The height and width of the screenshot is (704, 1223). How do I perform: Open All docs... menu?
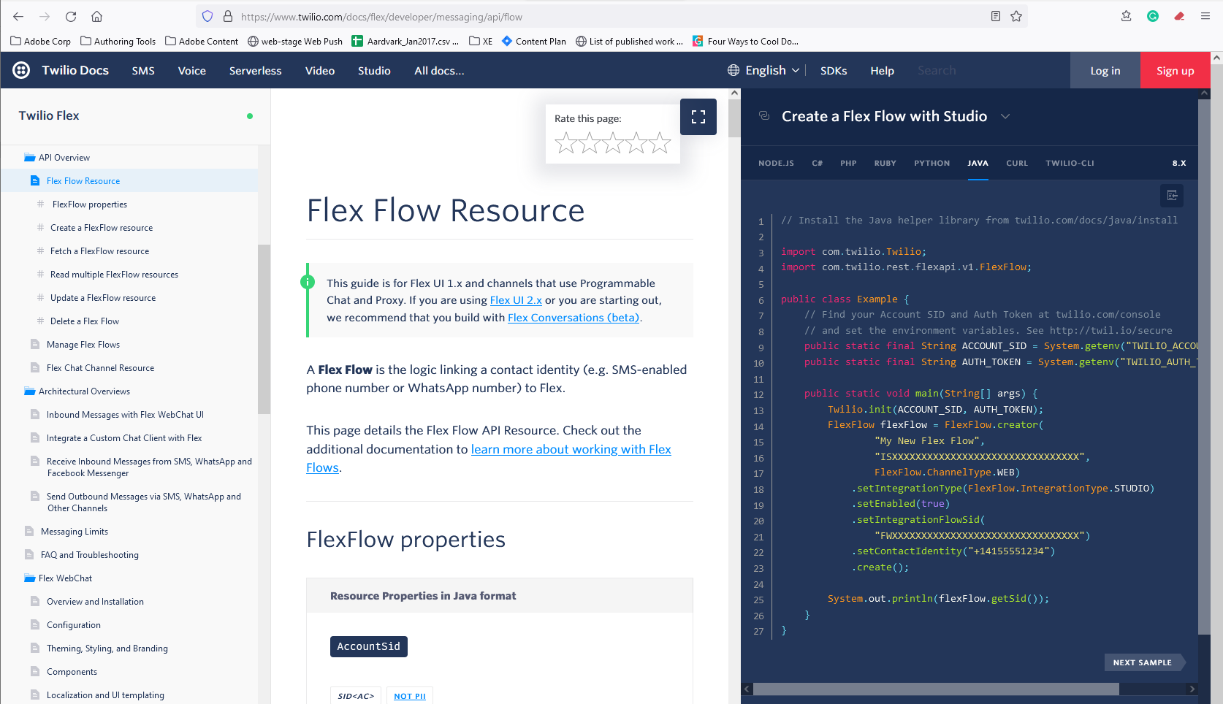(439, 70)
